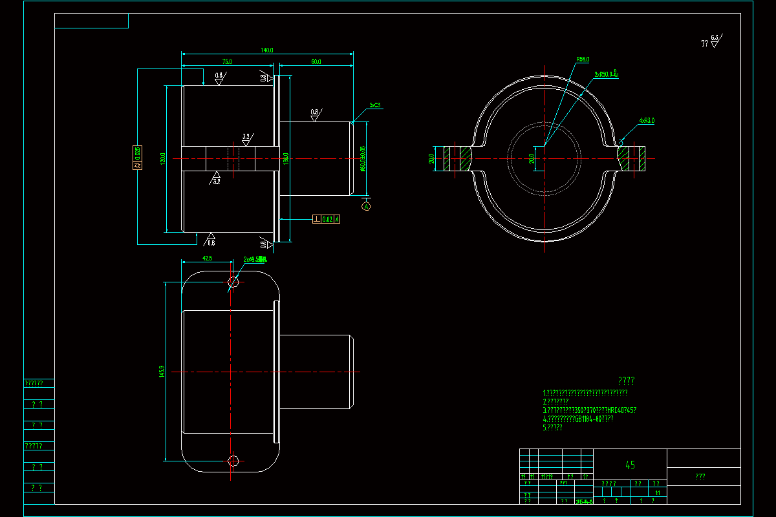The image size is (776, 517).
Task: Select the datum A circle marker
Action: coord(365,207)
